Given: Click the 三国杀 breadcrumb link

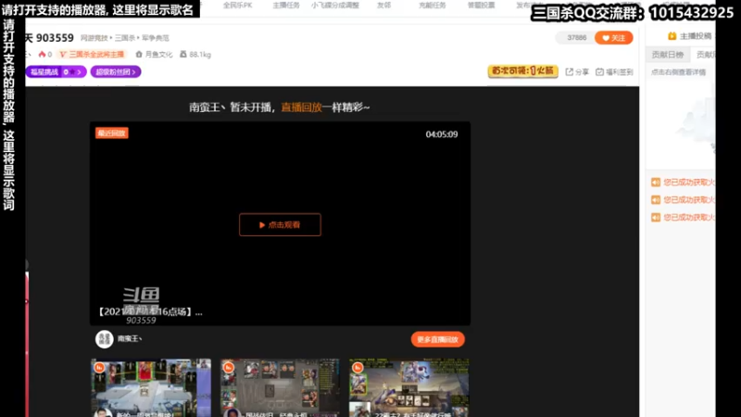Looking at the screenshot, I should [125, 38].
